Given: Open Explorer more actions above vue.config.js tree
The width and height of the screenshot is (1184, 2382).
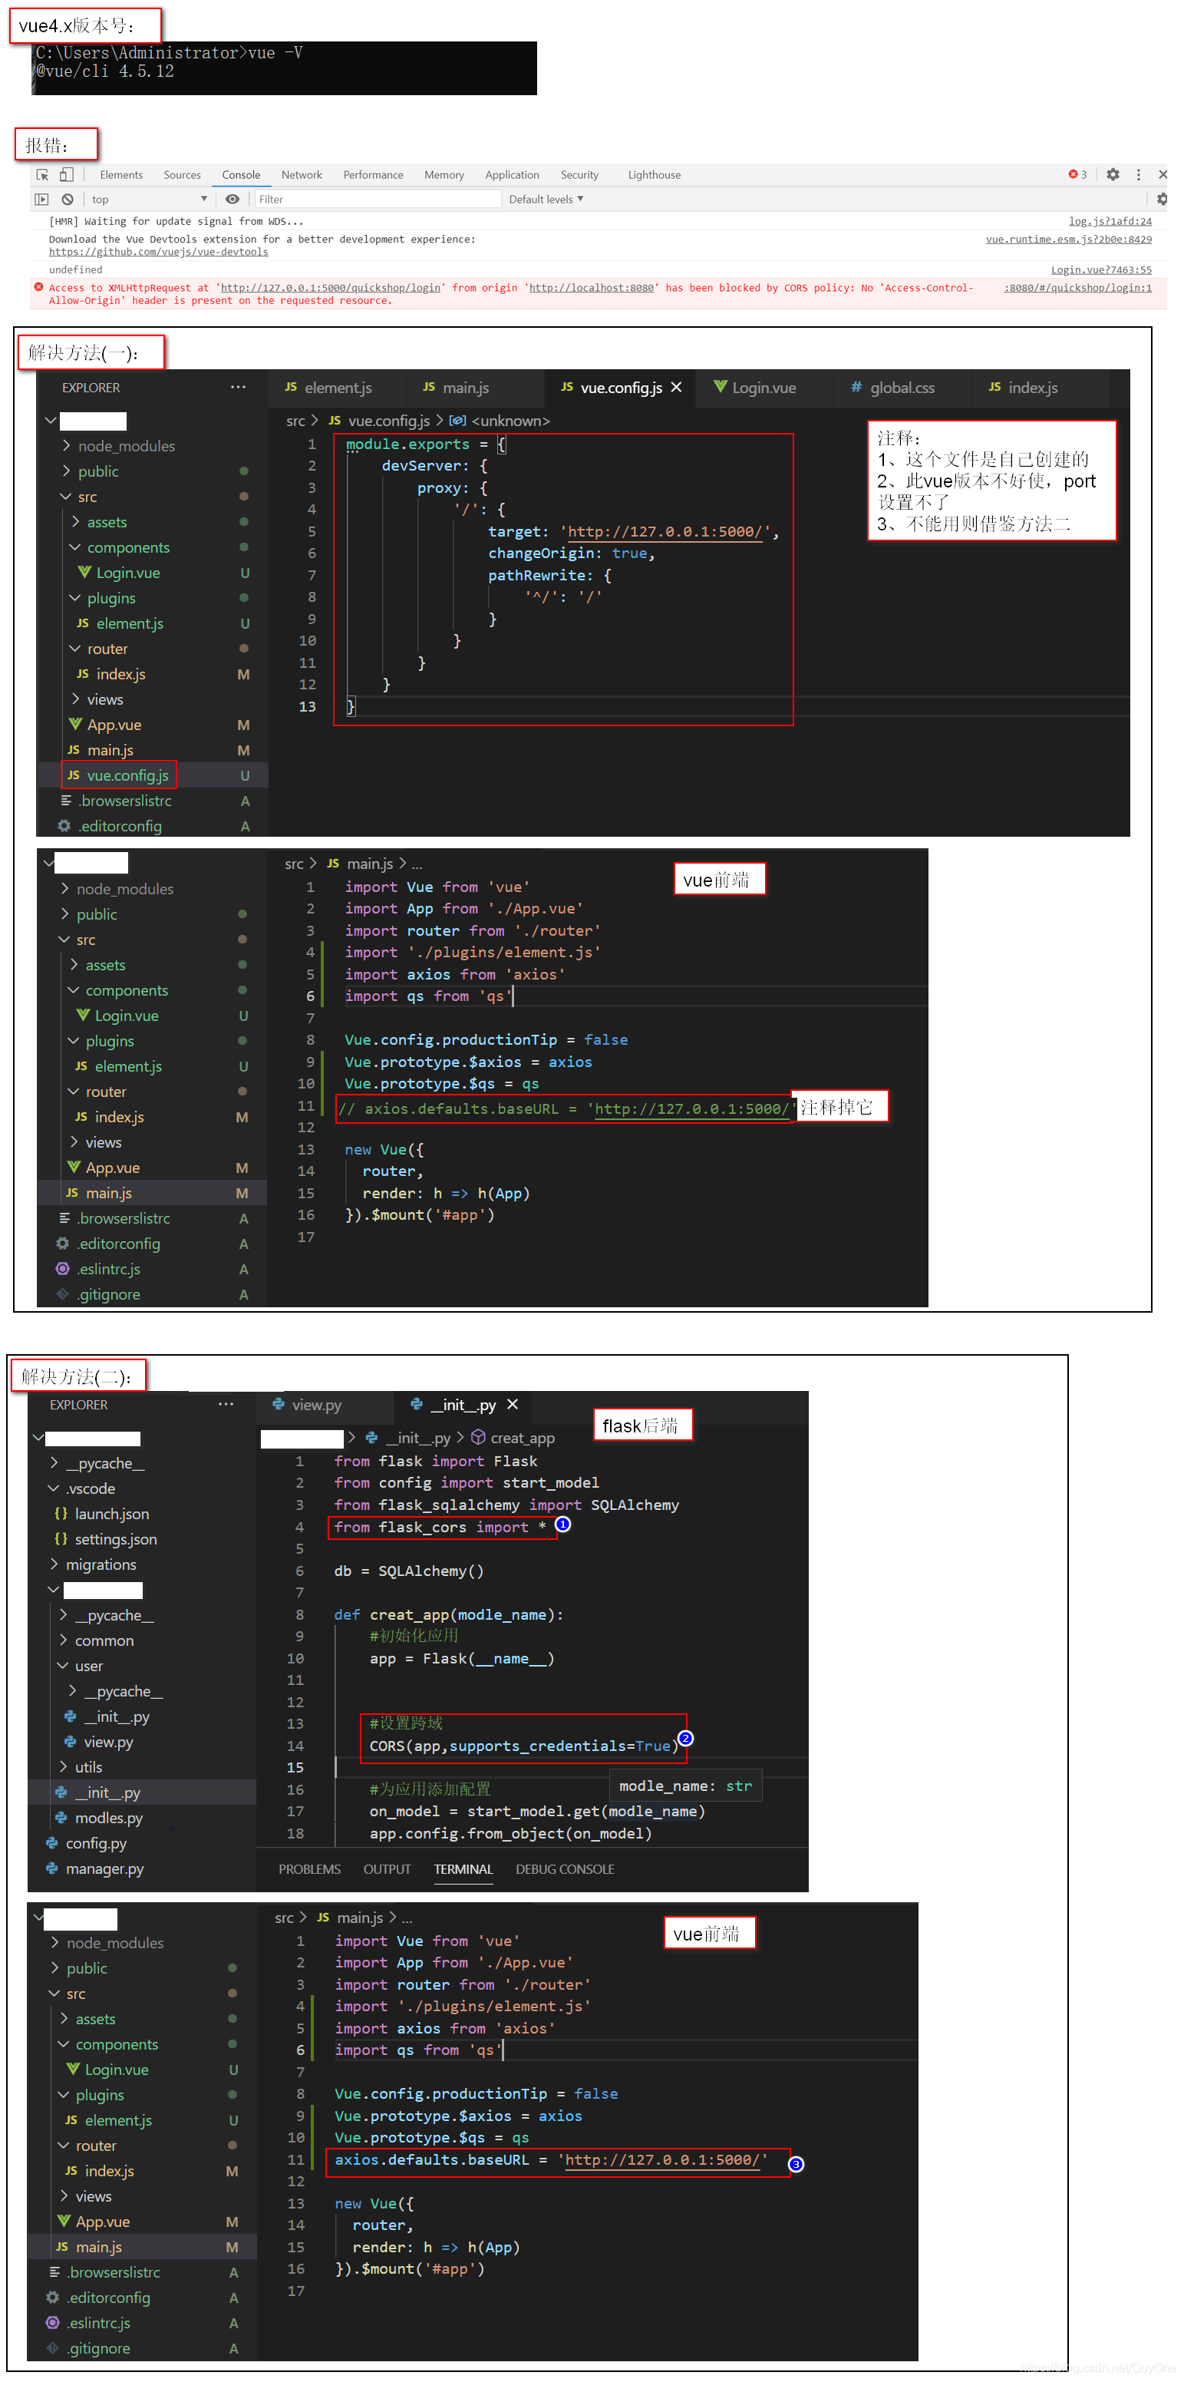Looking at the screenshot, I should click(238, 388).
